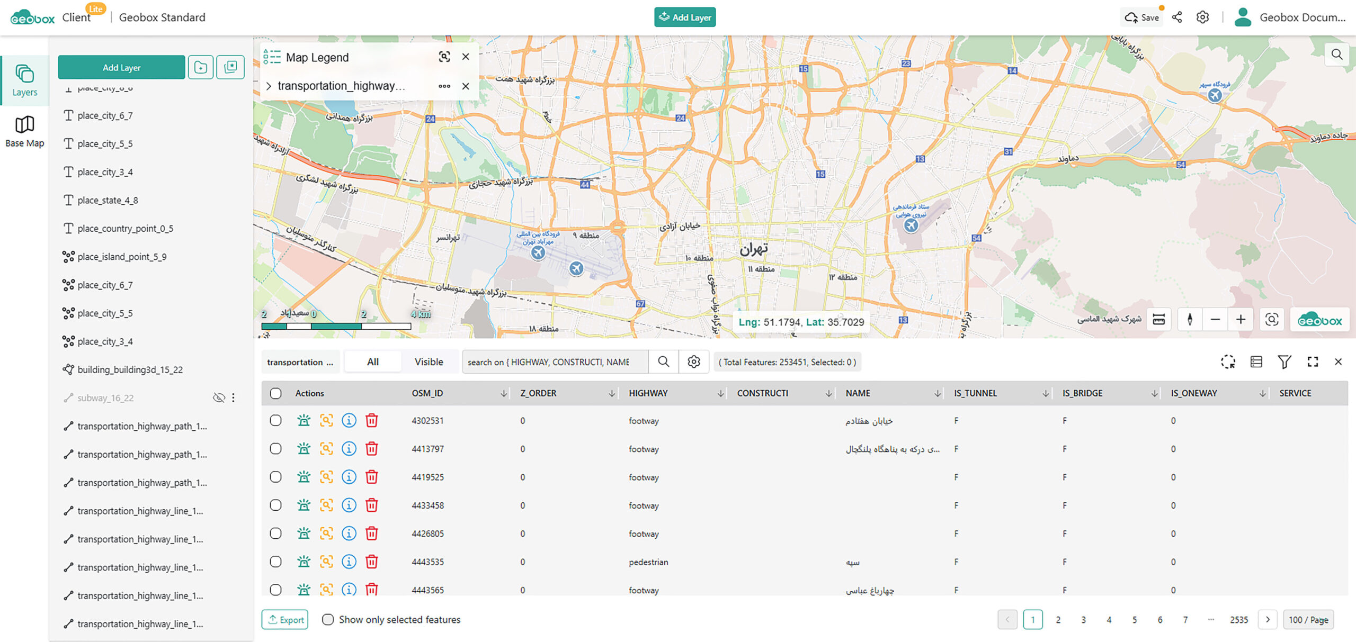The image size is (1356, 642).
Task: Open the transportation layer selector dropdown
Action: click(x=300, y=362)
